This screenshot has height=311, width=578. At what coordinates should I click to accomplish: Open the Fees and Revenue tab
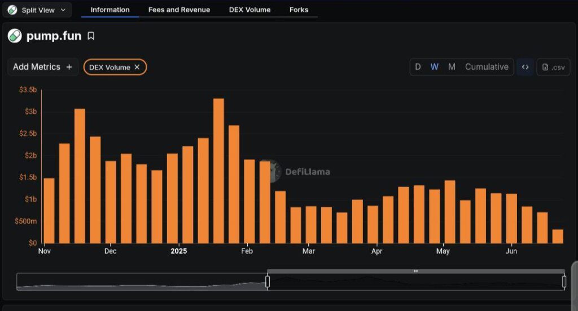[179, 10]
